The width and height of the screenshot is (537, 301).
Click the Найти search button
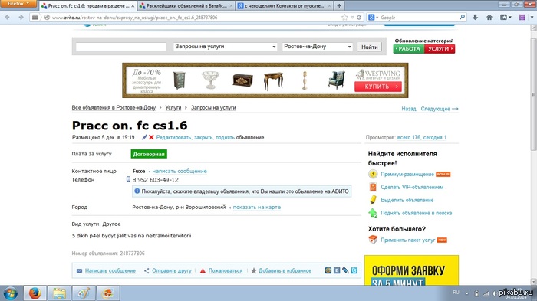point(370,47)
